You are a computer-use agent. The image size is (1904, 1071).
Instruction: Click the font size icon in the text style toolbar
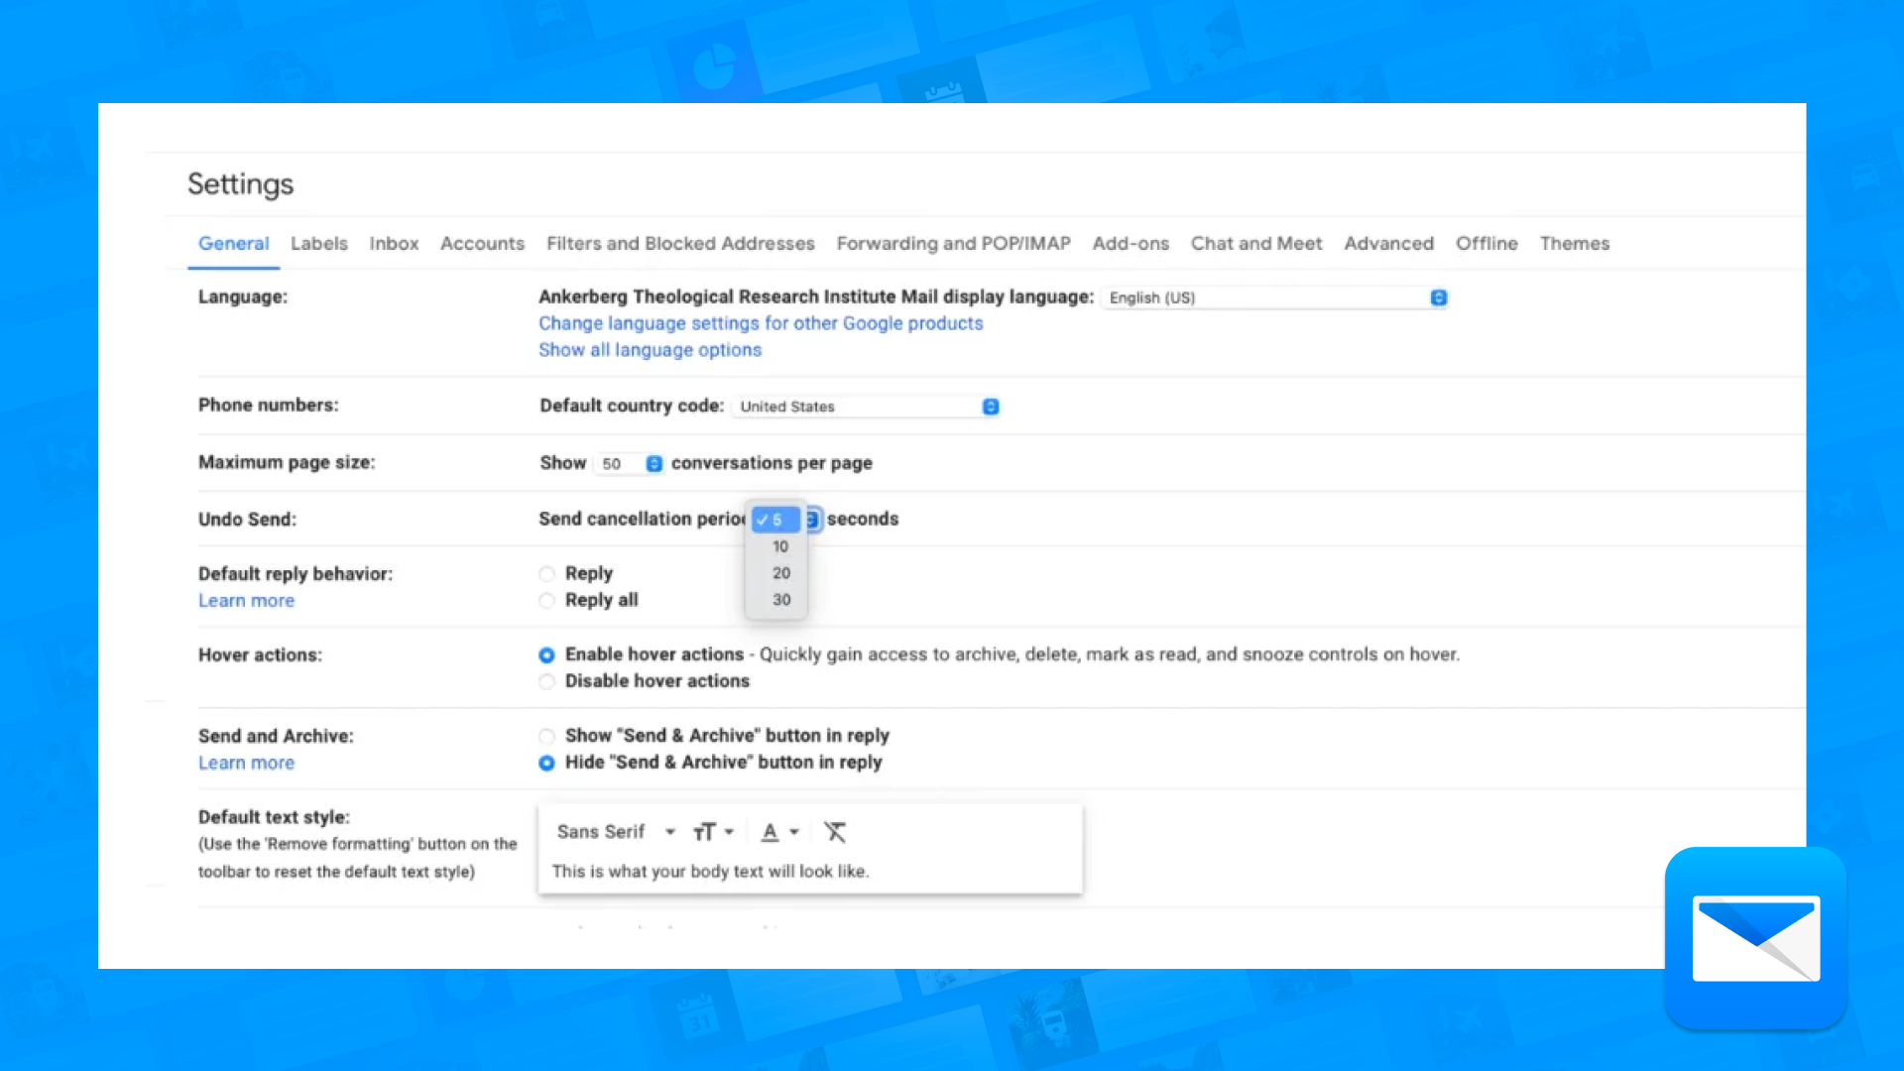(705, 832)
